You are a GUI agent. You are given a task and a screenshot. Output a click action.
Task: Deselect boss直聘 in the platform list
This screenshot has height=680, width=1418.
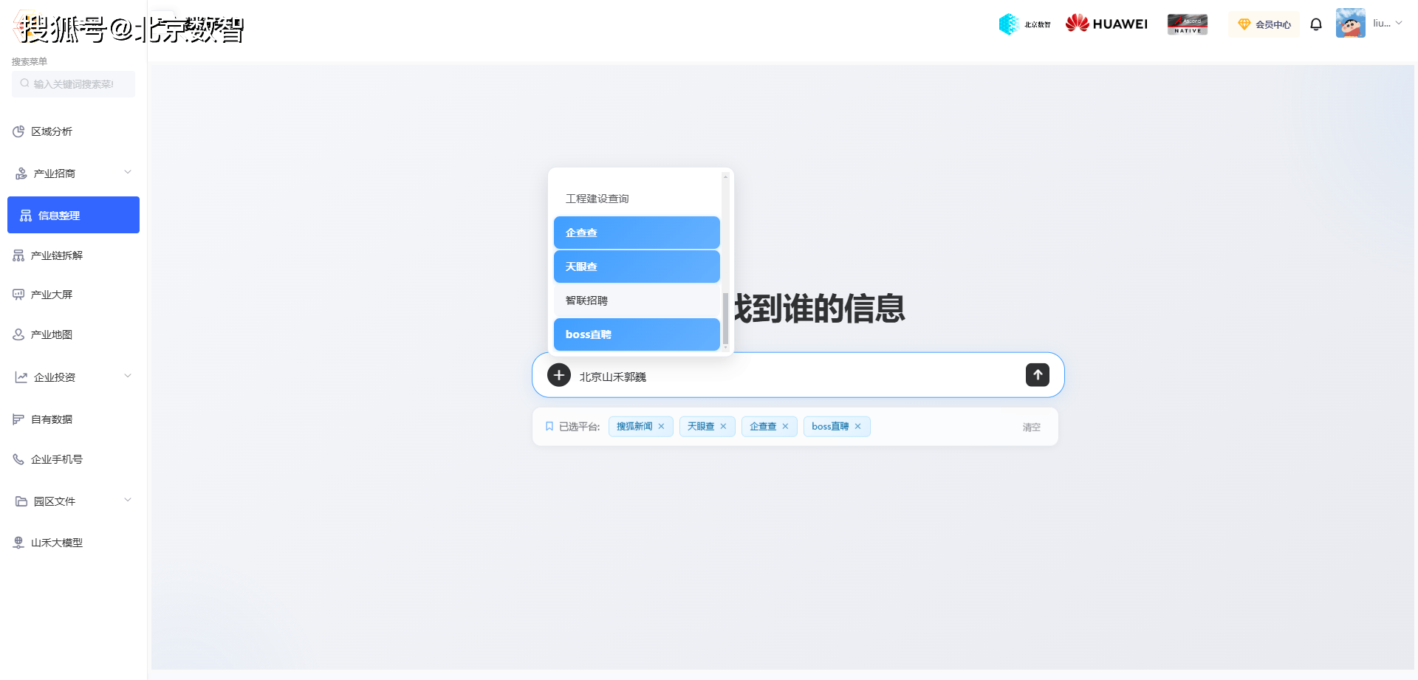click(636, 334)
